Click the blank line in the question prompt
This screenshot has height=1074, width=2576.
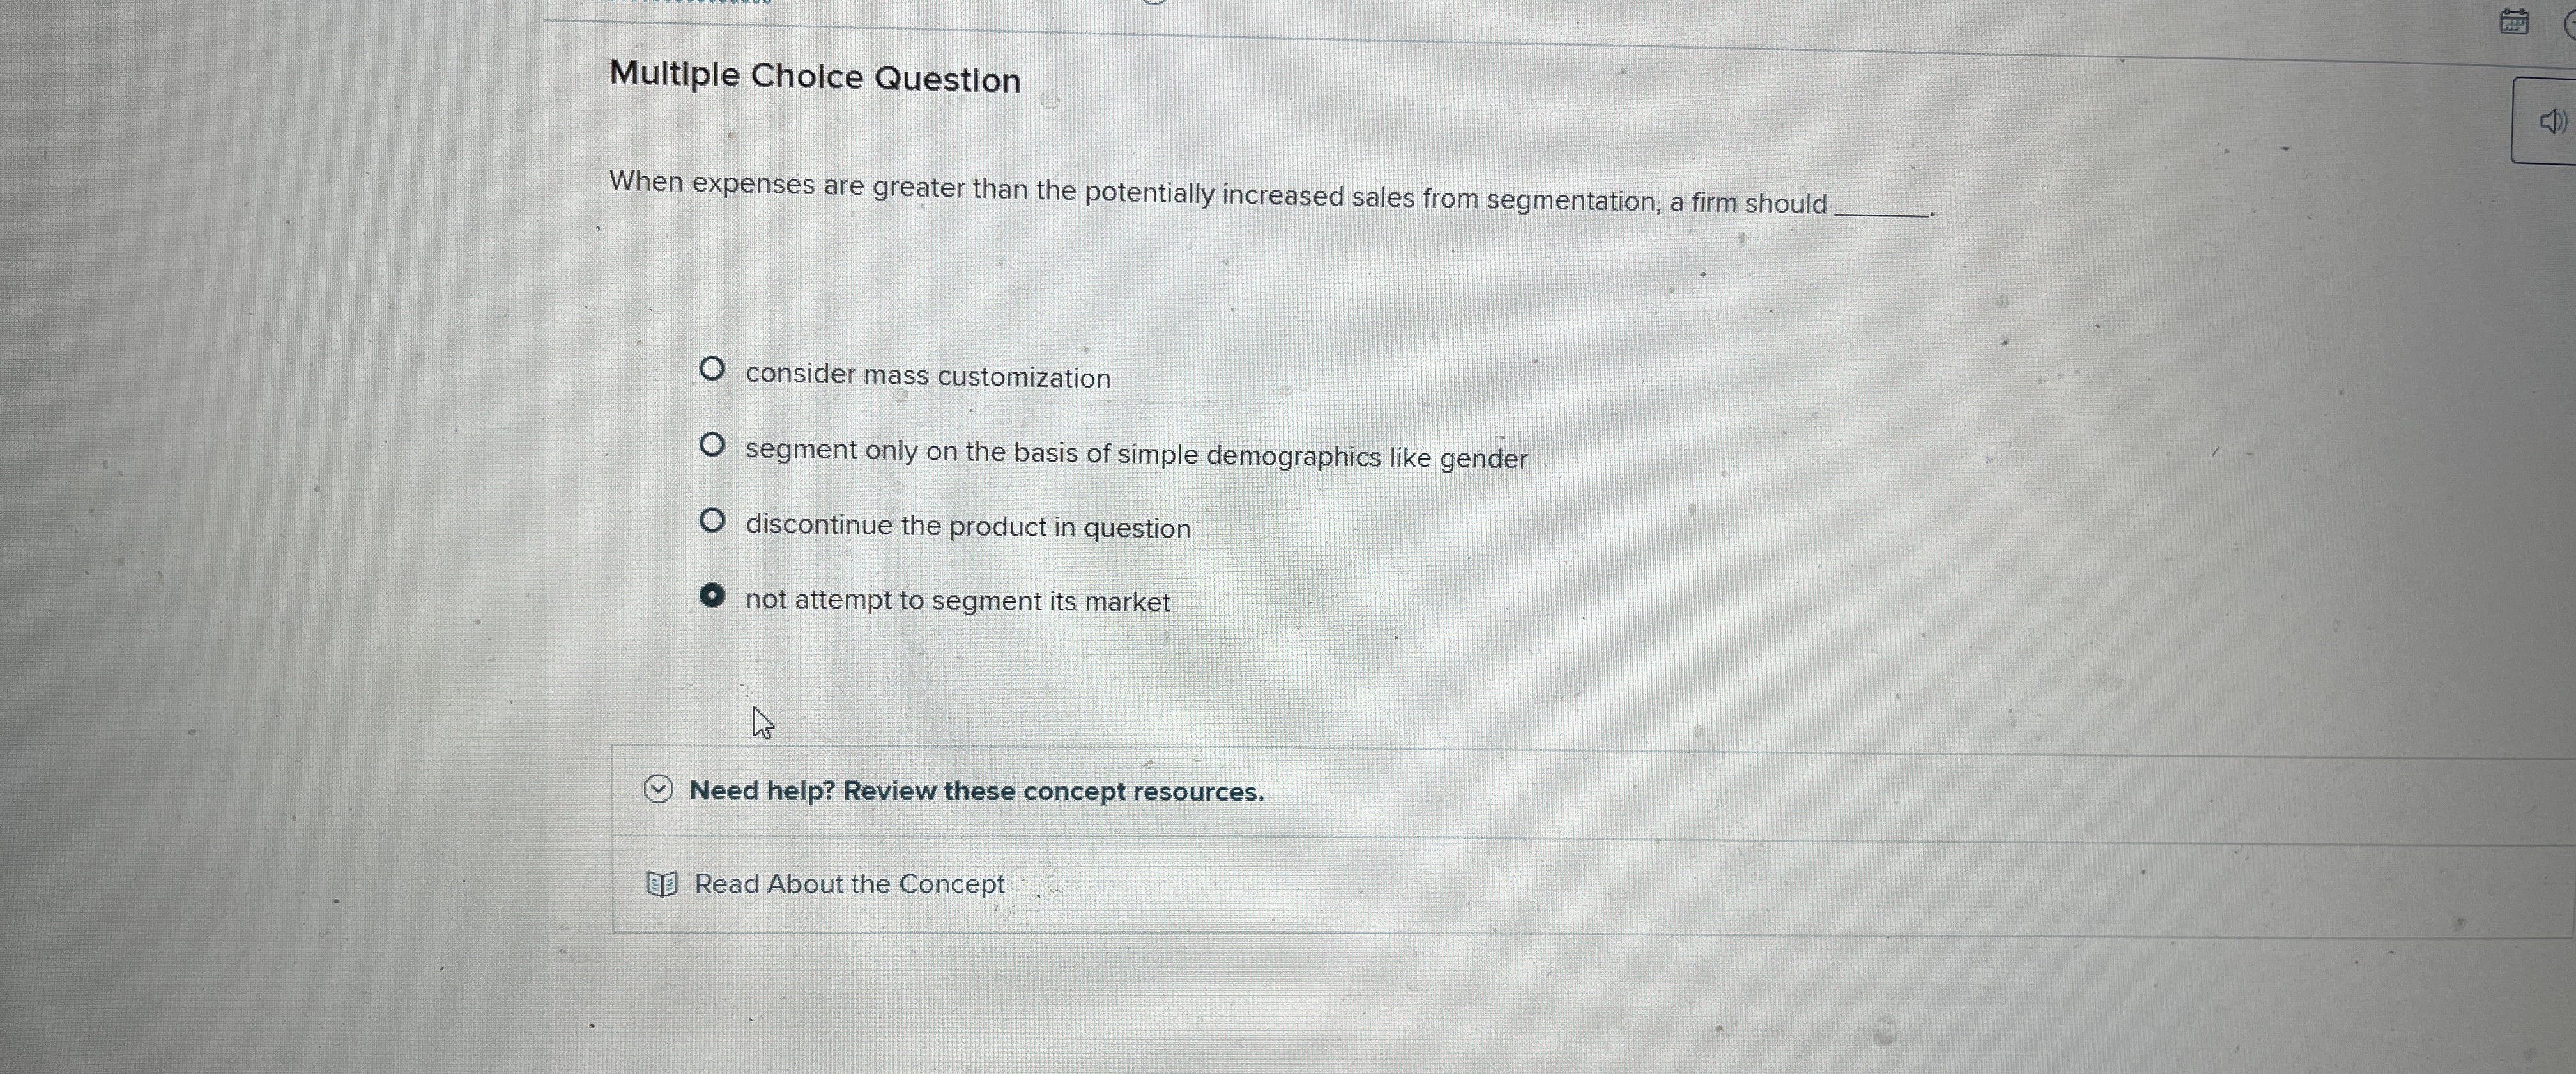pos(1880,206)
